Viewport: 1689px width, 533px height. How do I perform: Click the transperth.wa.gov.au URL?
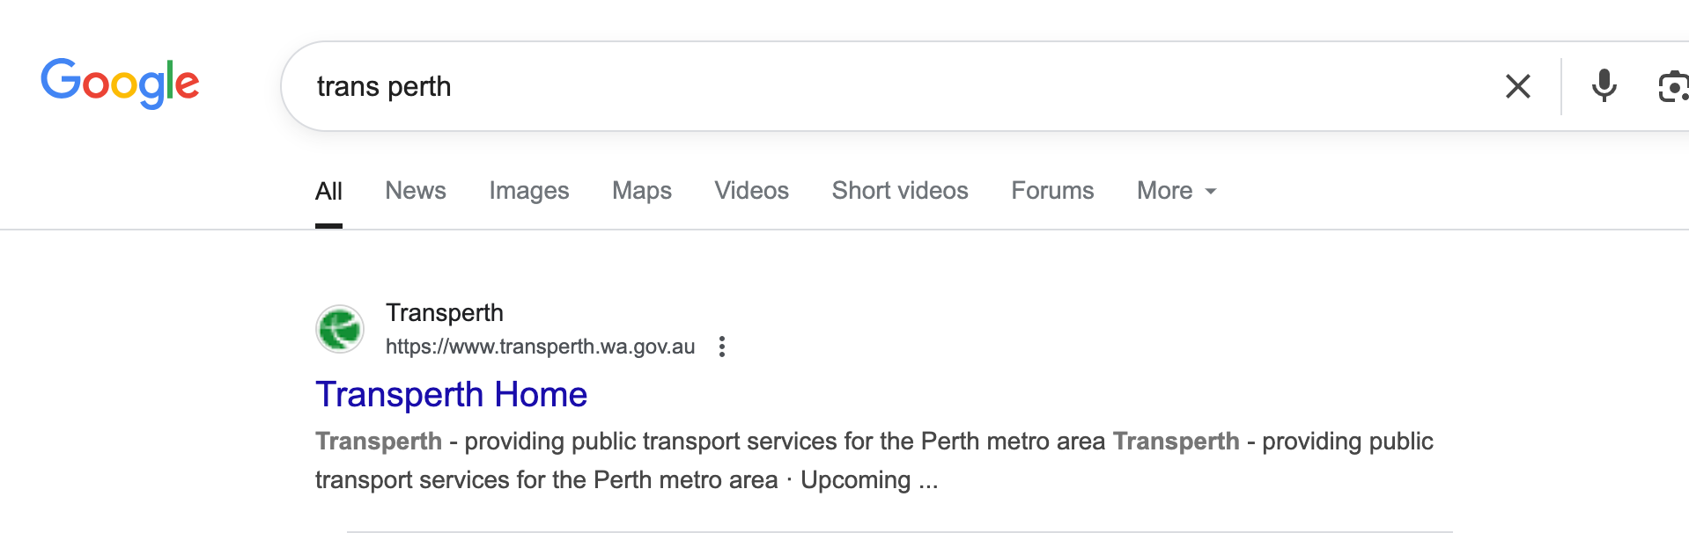coord(540,347)
